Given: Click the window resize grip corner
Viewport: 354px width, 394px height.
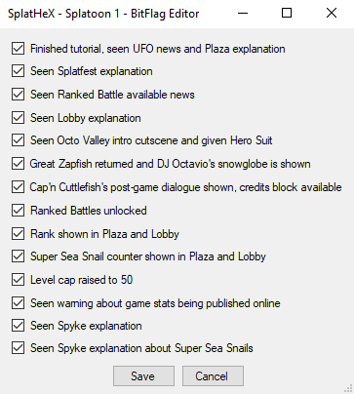Looking at the screenshot, I should pyautogui.click(x=349, y=389).
